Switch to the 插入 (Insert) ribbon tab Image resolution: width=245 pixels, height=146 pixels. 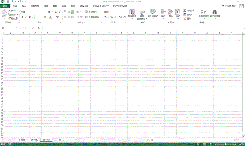pyautogui.click(x=24, y=6)
